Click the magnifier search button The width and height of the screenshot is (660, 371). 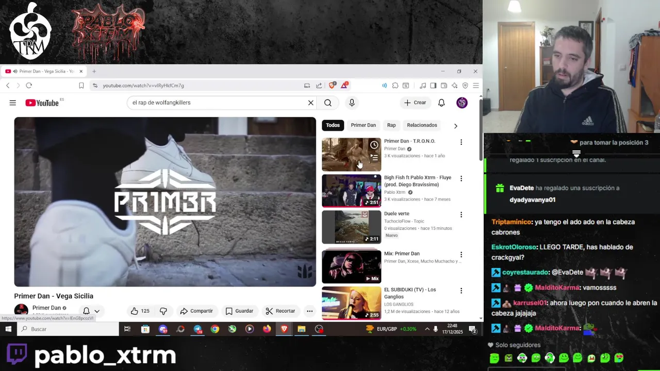point(328,103)
